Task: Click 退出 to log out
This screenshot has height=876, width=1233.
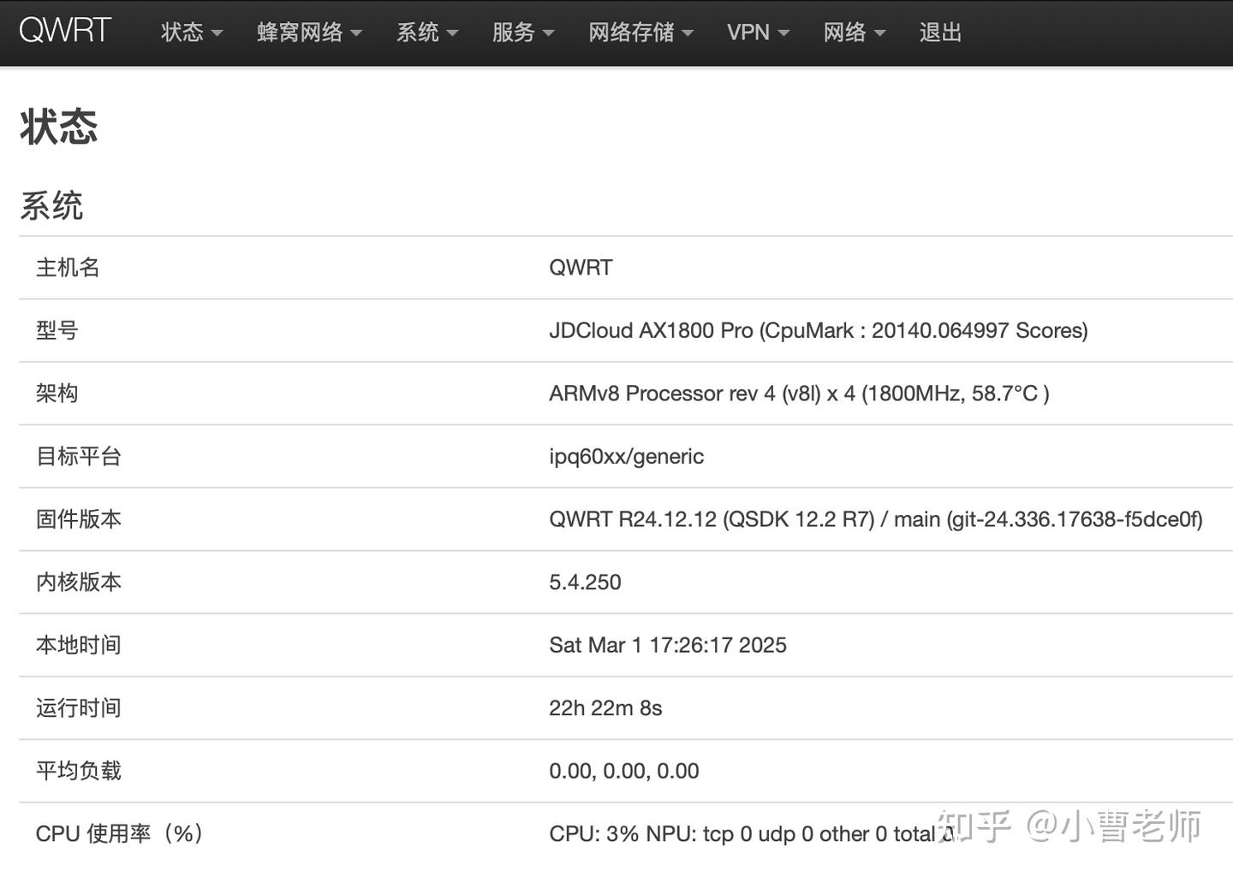Action: (940, 33)
